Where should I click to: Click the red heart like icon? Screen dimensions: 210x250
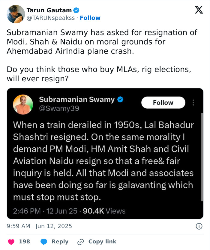pyautogui.click(x=11, y=242)
